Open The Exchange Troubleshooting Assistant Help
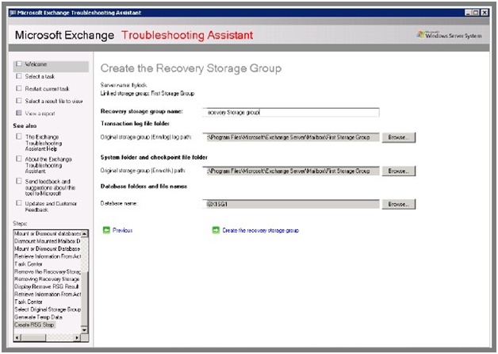The height and width of the screenshot is (354, 498). [x=44, y=143]
